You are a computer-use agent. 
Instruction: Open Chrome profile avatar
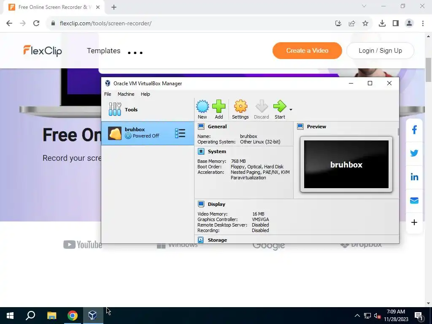point(409,24)
